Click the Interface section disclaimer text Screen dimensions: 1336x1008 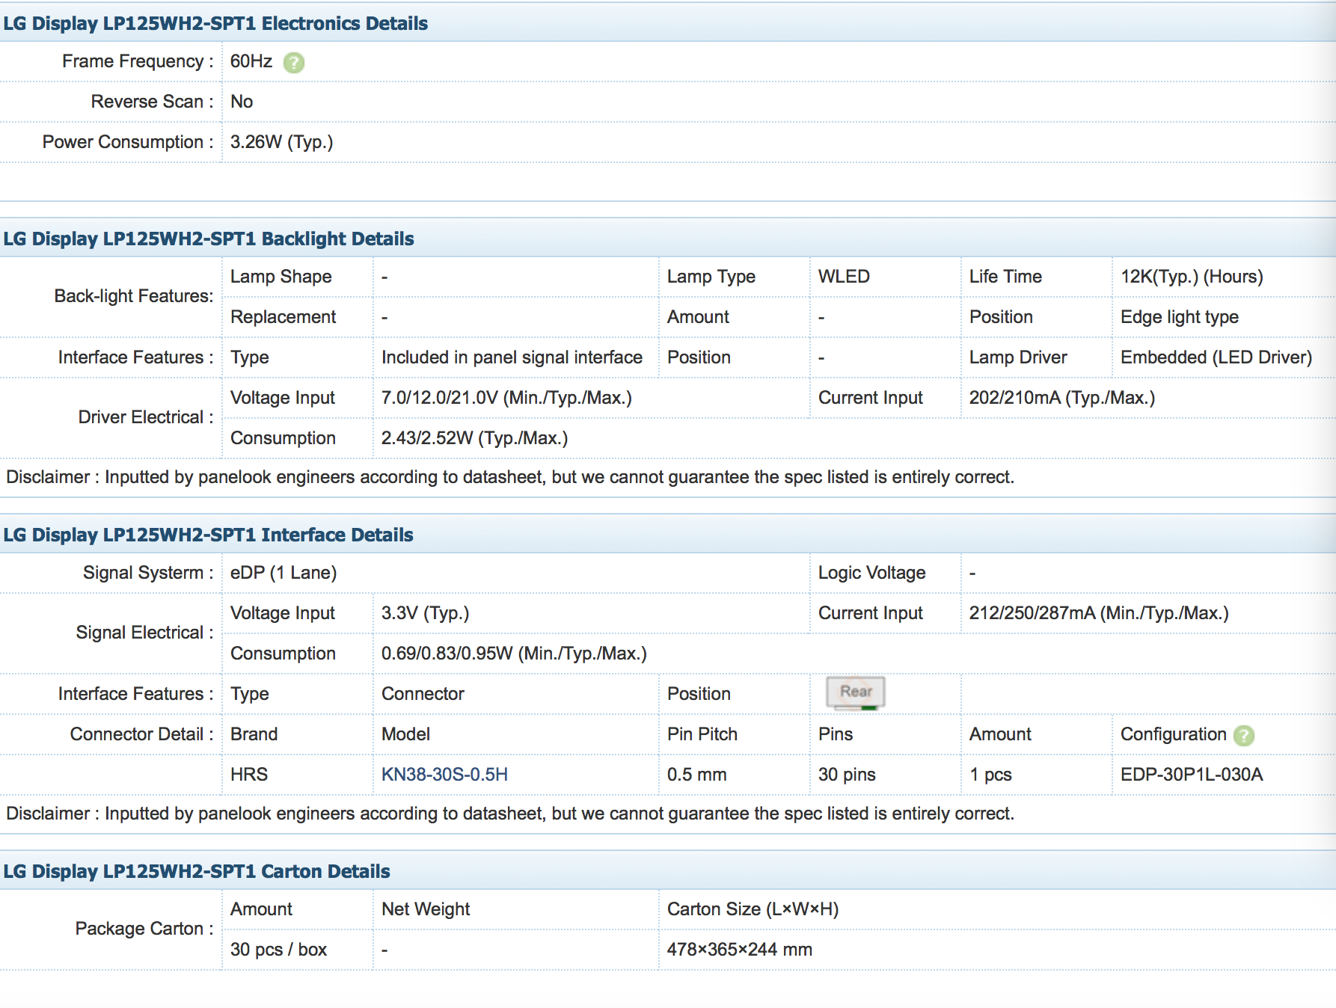(x=510, y=814)
